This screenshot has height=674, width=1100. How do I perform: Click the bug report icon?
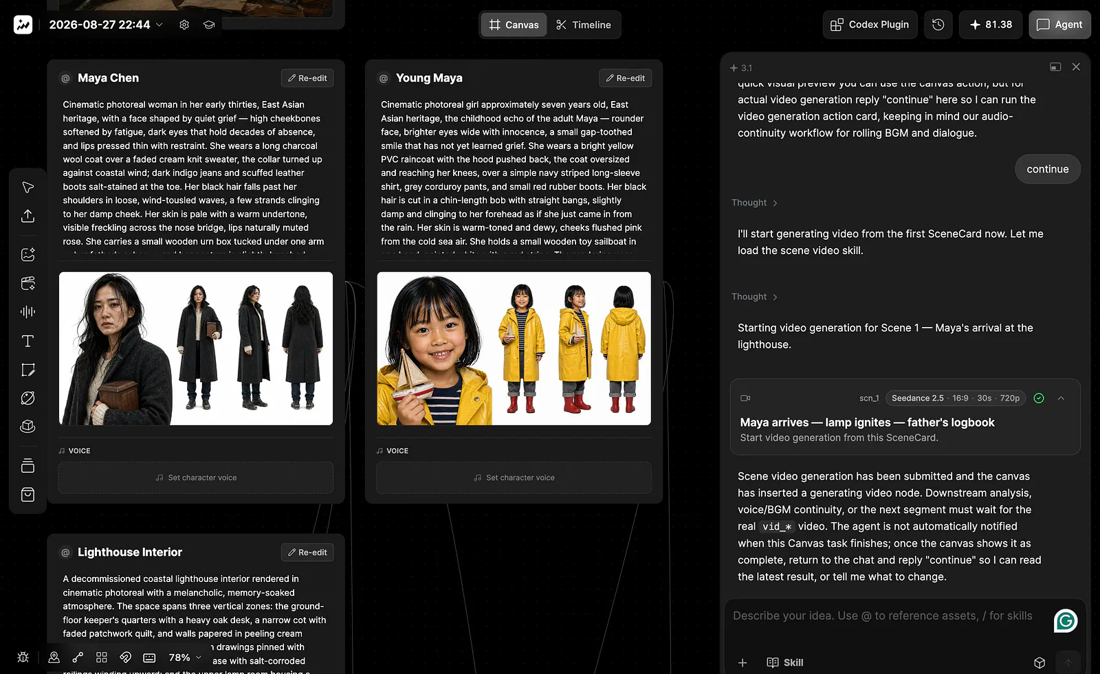23,657
